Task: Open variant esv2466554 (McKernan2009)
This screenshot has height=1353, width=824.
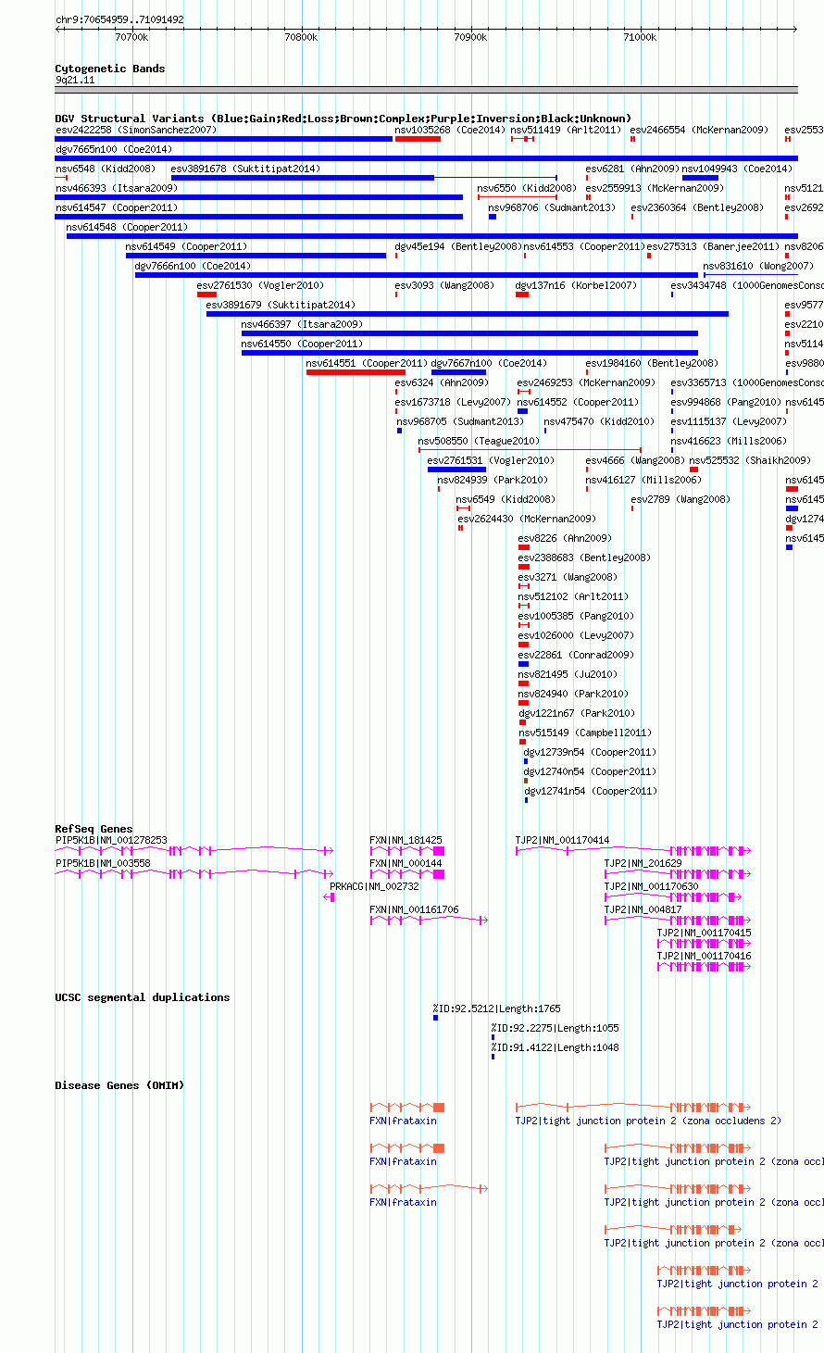Action: coord(699,131)
